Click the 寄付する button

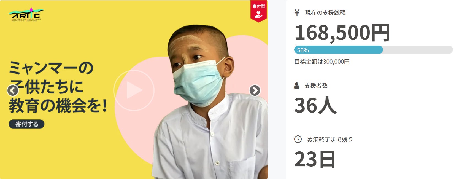click(x=26, y=124)
